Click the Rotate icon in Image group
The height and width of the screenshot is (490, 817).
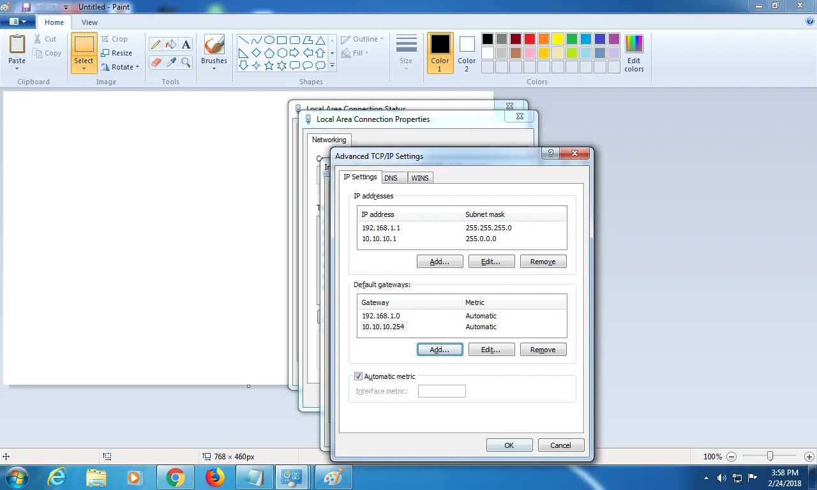106,67
